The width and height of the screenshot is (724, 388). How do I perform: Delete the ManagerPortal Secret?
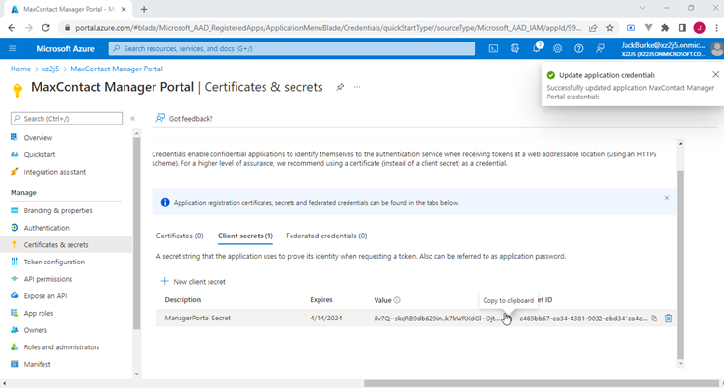668,319
